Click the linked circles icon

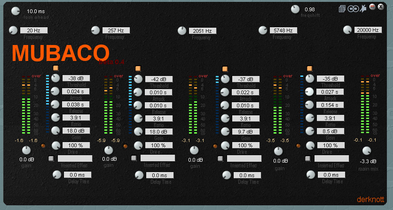point(353,8)
